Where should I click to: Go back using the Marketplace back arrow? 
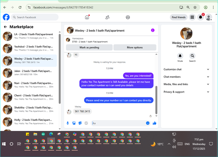[x=5, y=27]
